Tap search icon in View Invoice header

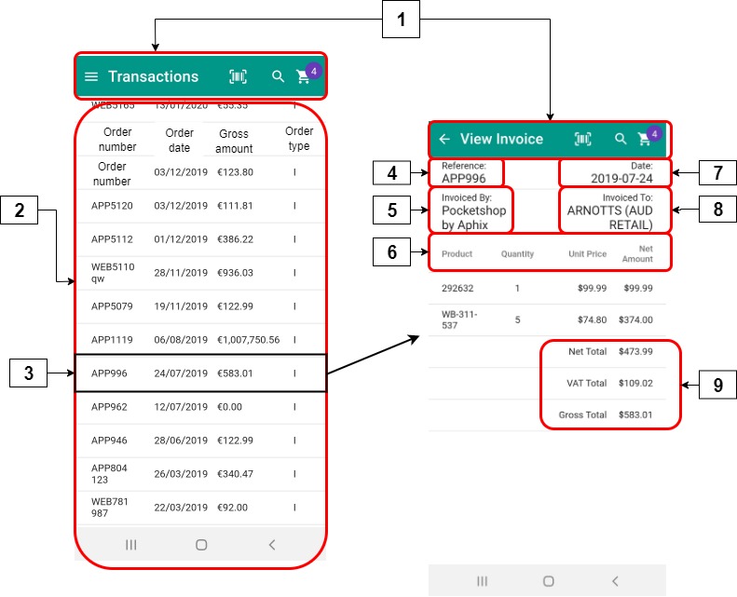pos(621,139)
